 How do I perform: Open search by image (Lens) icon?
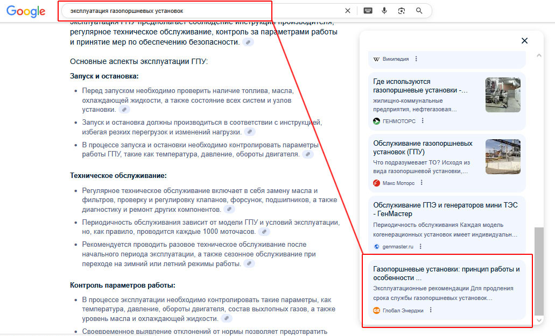402,11
